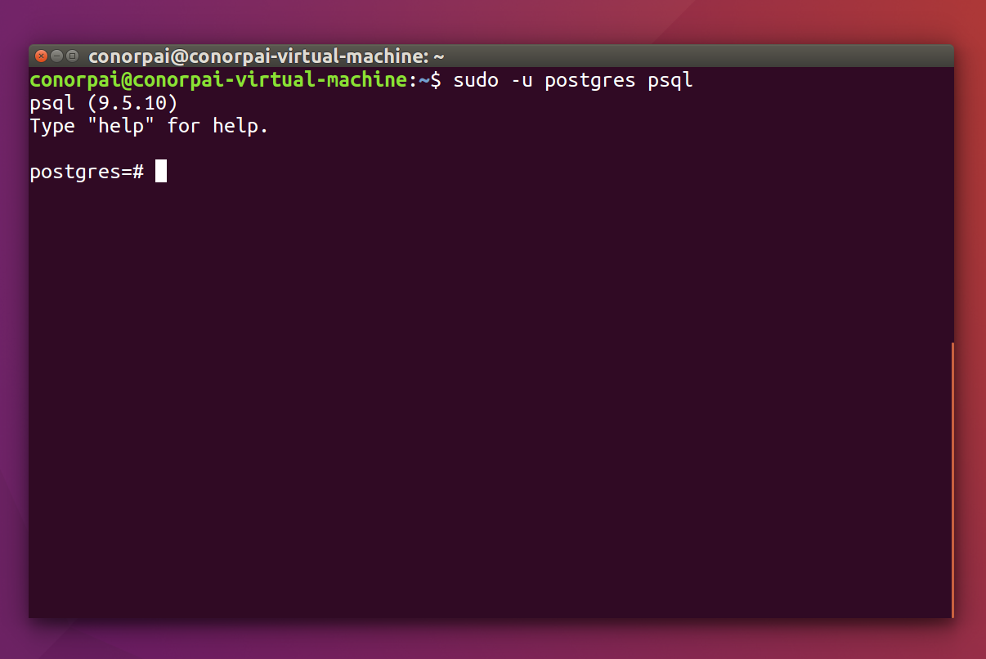The height and width of the screenshot is (659, 986).
Task: Click the empty area of terminal body
Action: tap(491, 392)
